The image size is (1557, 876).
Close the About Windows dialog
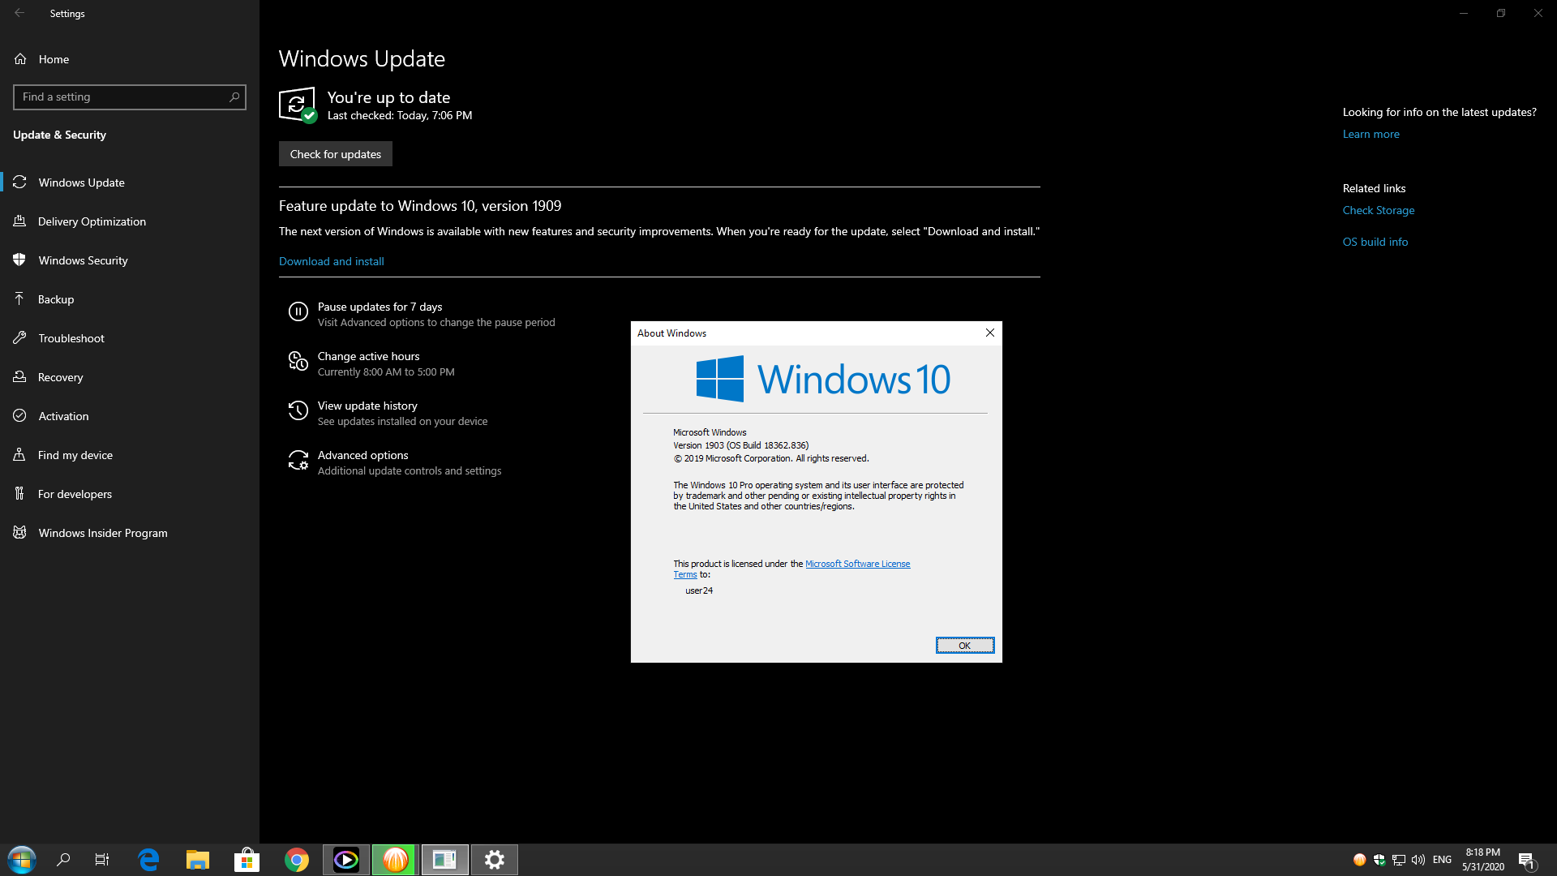click(x=989, y=333)
